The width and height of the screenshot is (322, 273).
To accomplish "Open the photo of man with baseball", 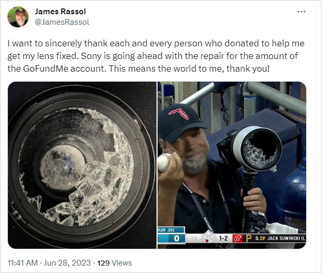I will 232,165.
